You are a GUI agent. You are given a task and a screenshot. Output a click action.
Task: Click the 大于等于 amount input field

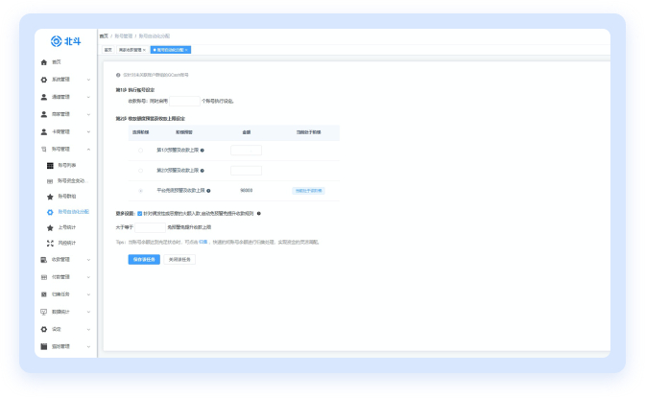pyautogui.click(x=151, y=227)
